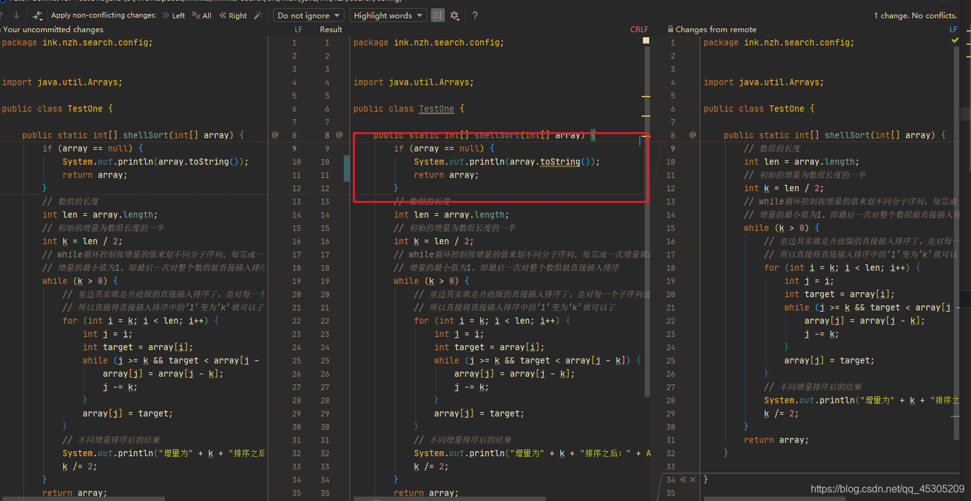The height and width of the screenshot is (501, 971).
Task: Apply All non-conflicting changes
Action: coord(202,16)
